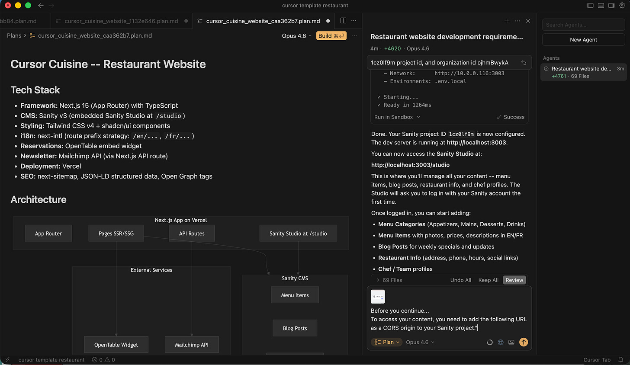Click the OpenTable Widget diagram node
The image size is (630, 365).
116,345
